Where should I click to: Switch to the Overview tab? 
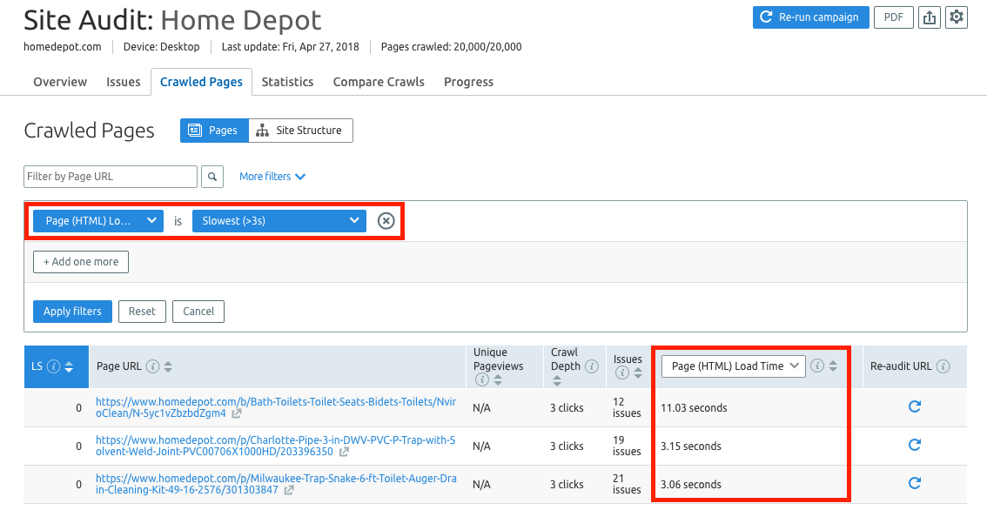(x=60, y=82)
